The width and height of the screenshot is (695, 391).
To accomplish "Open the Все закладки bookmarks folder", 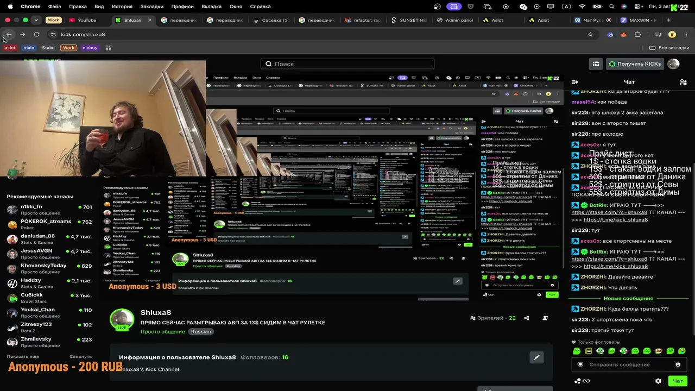I will click(x=669, y=48).
